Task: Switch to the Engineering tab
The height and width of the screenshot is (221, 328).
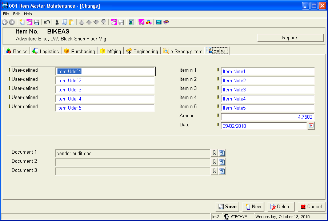Action: pyautogui.click(x=142, y=51)
